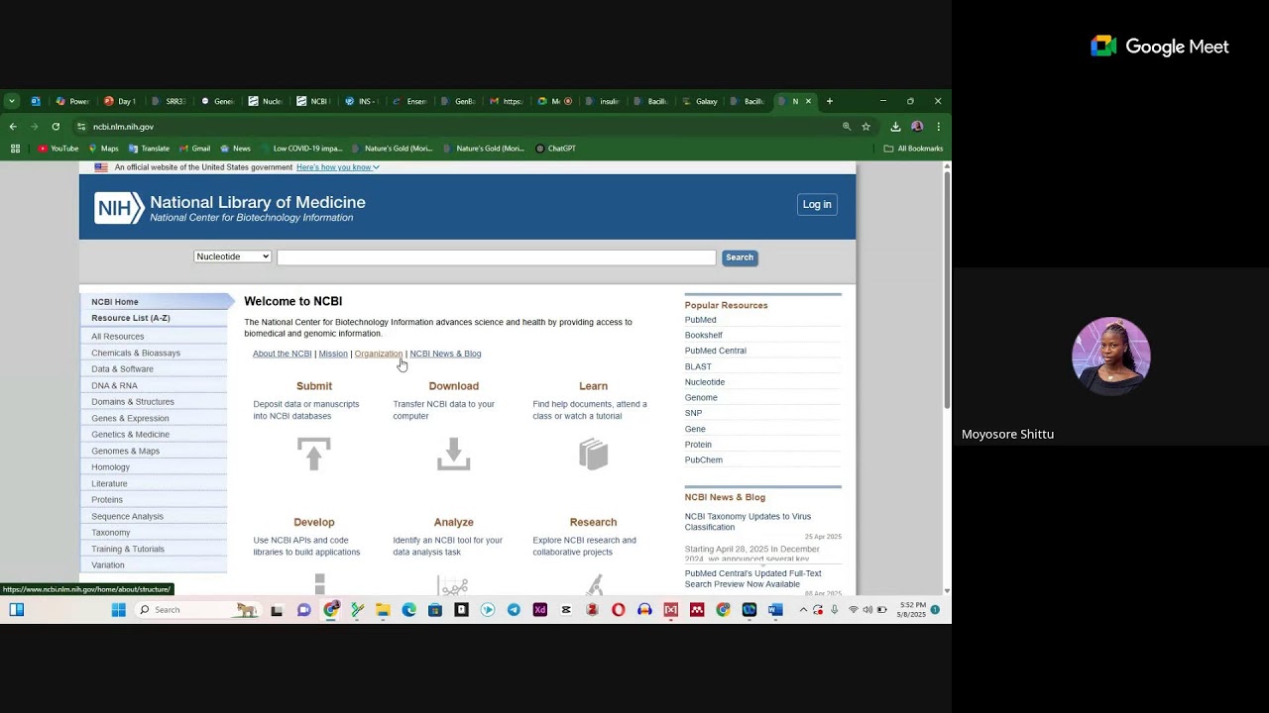This screenshot has height=713, width=1269.
Task: Open the Windows widgets icon
Action: pyautogui.click(x=17, y=610)
